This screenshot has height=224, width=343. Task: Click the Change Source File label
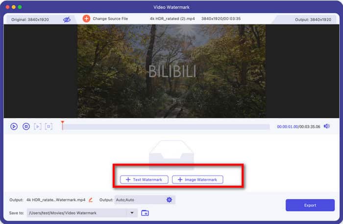tap(110, 19)
